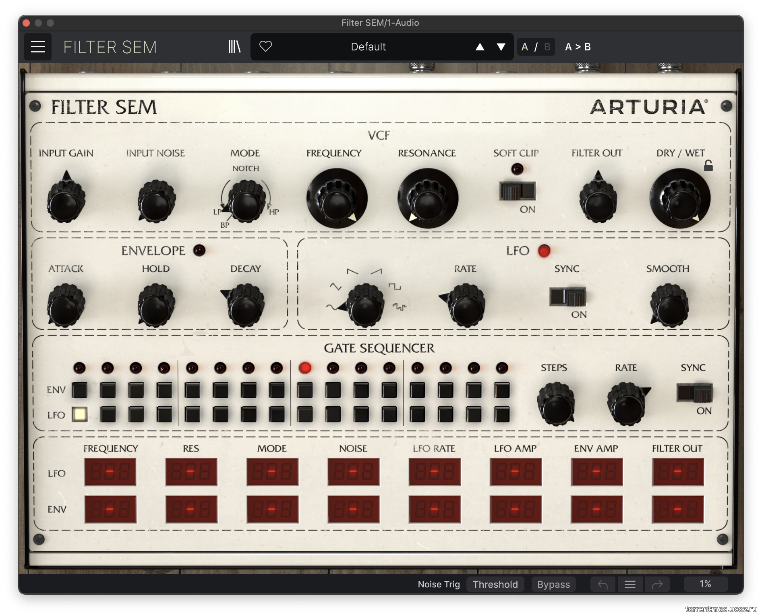Click the Envelope LED indicator
This screenshot has width=762, height=616.
pyautogui.click(x=199, y=250)
